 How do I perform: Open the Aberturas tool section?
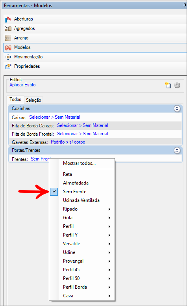click(95, 19)
